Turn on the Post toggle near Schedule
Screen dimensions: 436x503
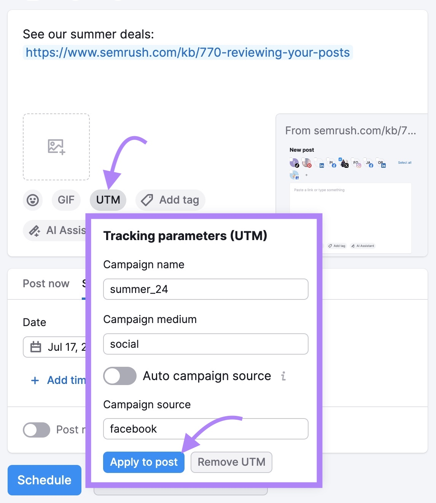(x=36, y=430)
